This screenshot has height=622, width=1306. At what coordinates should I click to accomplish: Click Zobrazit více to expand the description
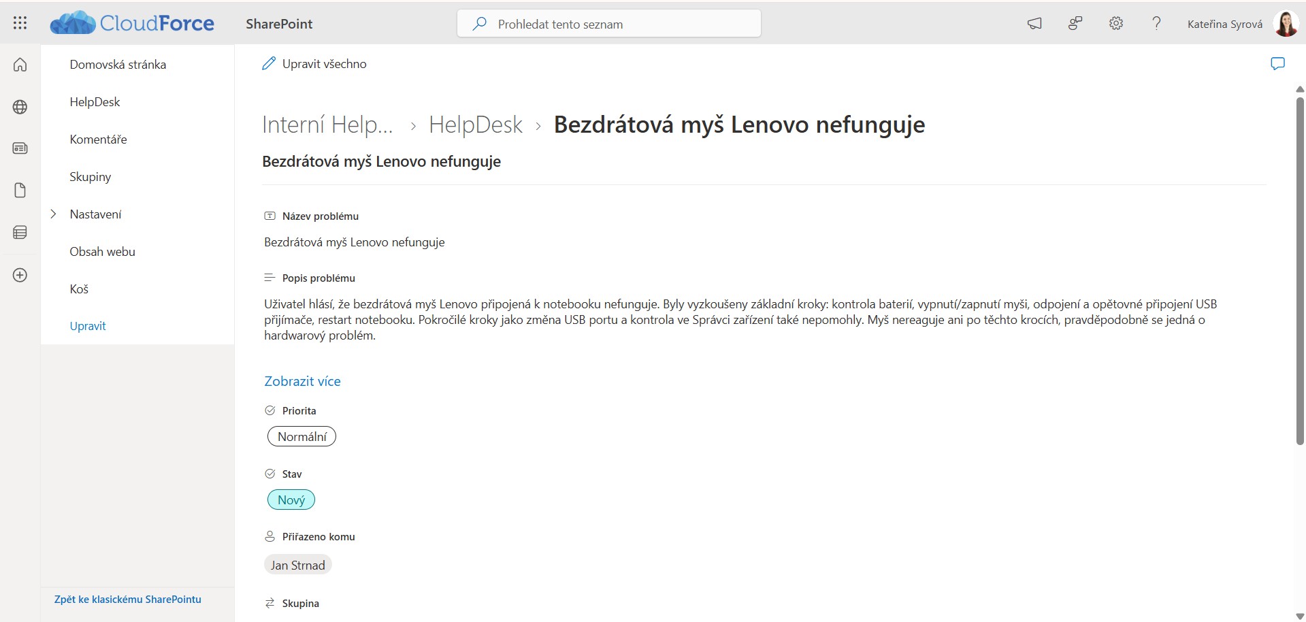(x=301, y=381)
